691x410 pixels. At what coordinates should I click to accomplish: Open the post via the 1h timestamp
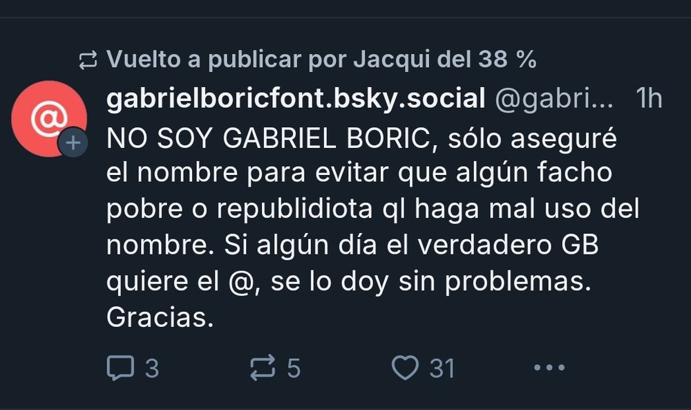[x=649, y=98]
